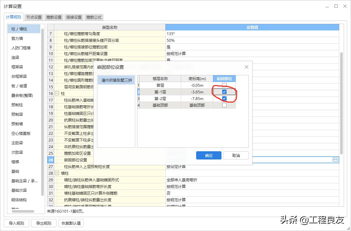Open the ellipsis editor for 嵌固部位设置
This screenshot has width=351, height=231.
[x=335, y=159]
